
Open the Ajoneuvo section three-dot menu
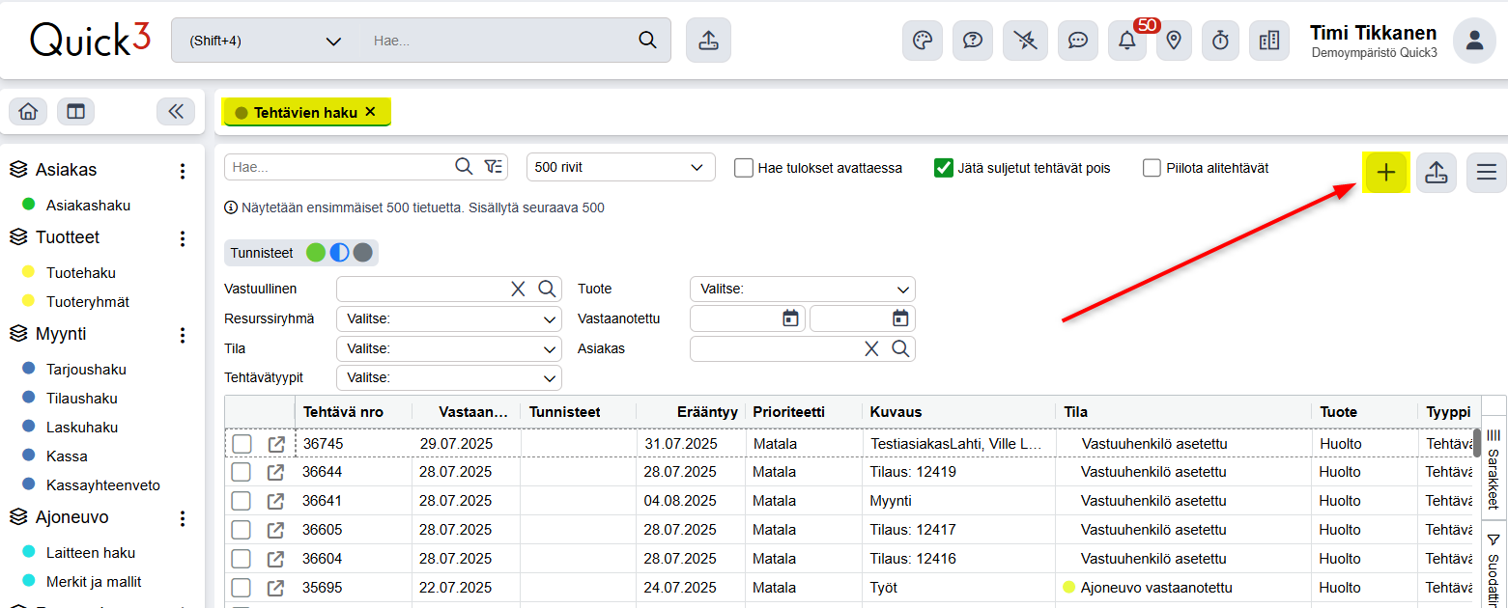click(182, 518)
